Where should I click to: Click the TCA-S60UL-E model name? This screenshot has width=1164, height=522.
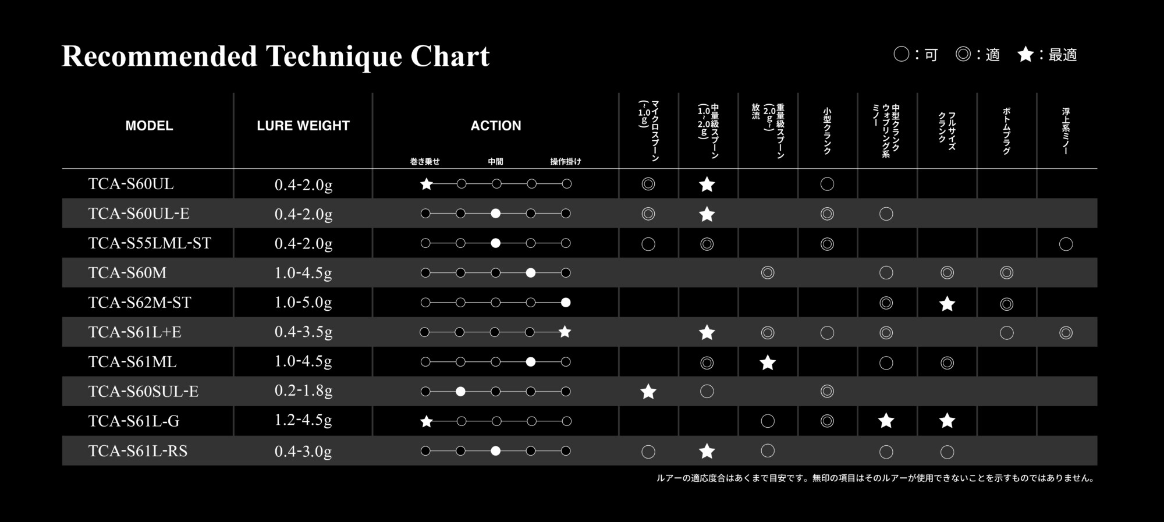139,214
